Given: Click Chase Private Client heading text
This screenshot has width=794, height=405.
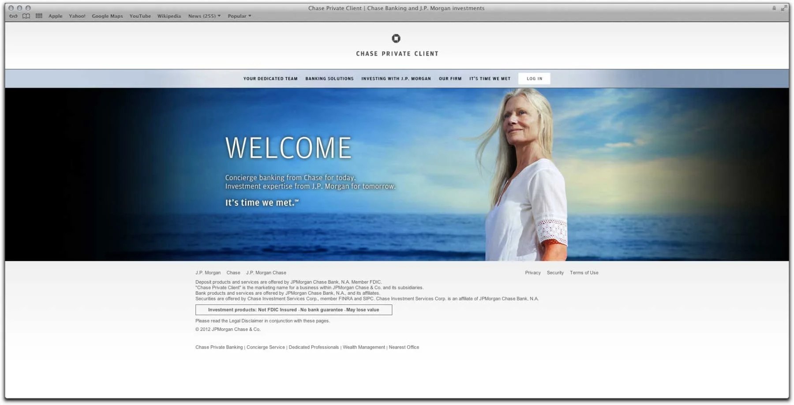Looking at the screenshot, I should (x=397, y=54).
